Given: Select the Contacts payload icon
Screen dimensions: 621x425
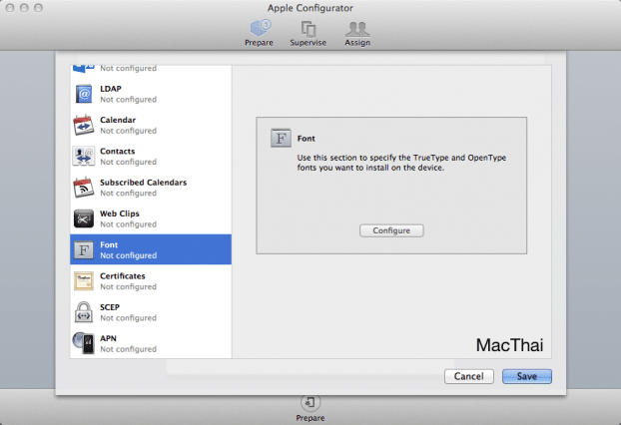Looking at the screenshot, I should (x=84, y=156).
